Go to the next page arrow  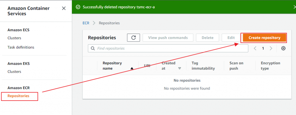point(271,48)
